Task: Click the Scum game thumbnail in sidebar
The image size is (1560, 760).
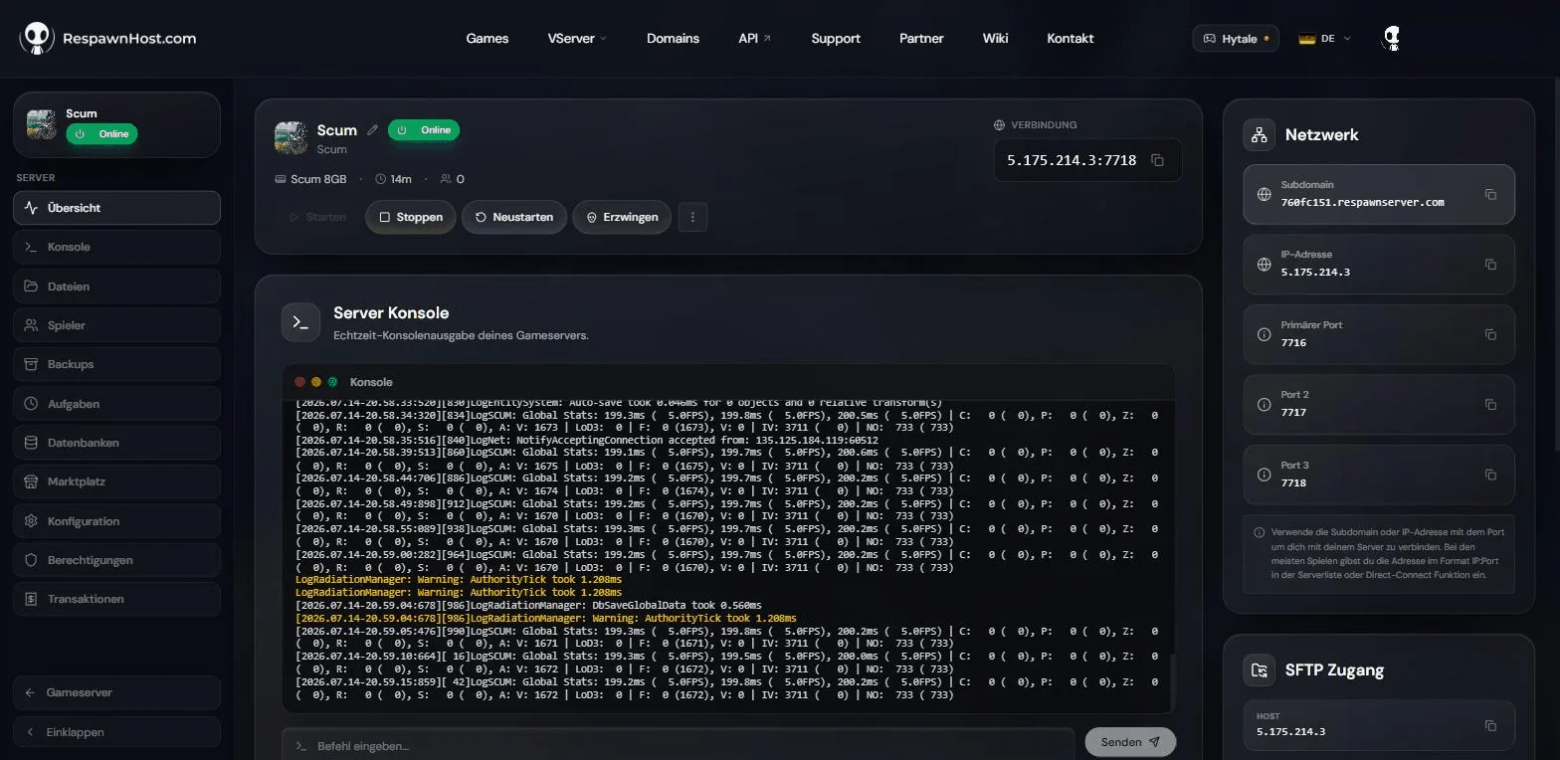Action: point(41,124)
